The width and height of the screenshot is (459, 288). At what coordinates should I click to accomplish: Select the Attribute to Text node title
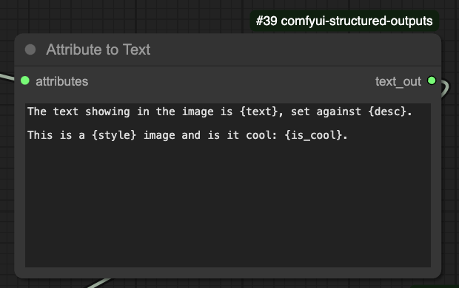click(x=98, y=49)
